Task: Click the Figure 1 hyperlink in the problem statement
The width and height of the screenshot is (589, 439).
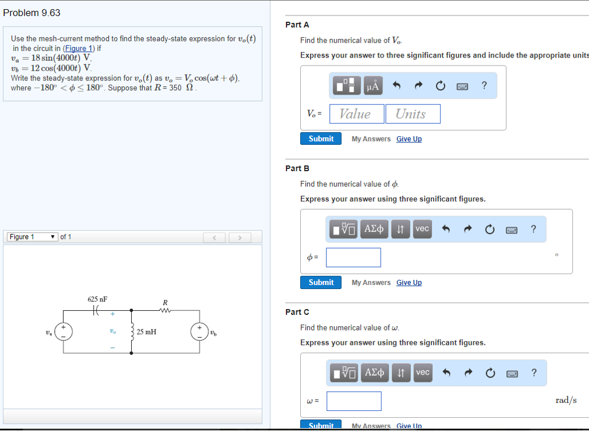Action: point(79,48)
